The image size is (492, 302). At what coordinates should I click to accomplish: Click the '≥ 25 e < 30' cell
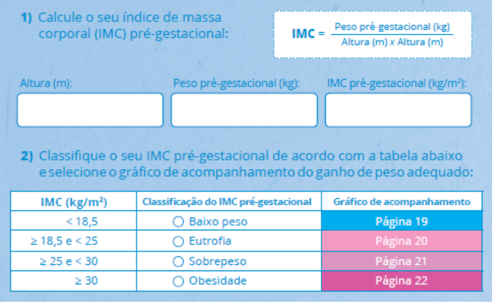point(74,261)
